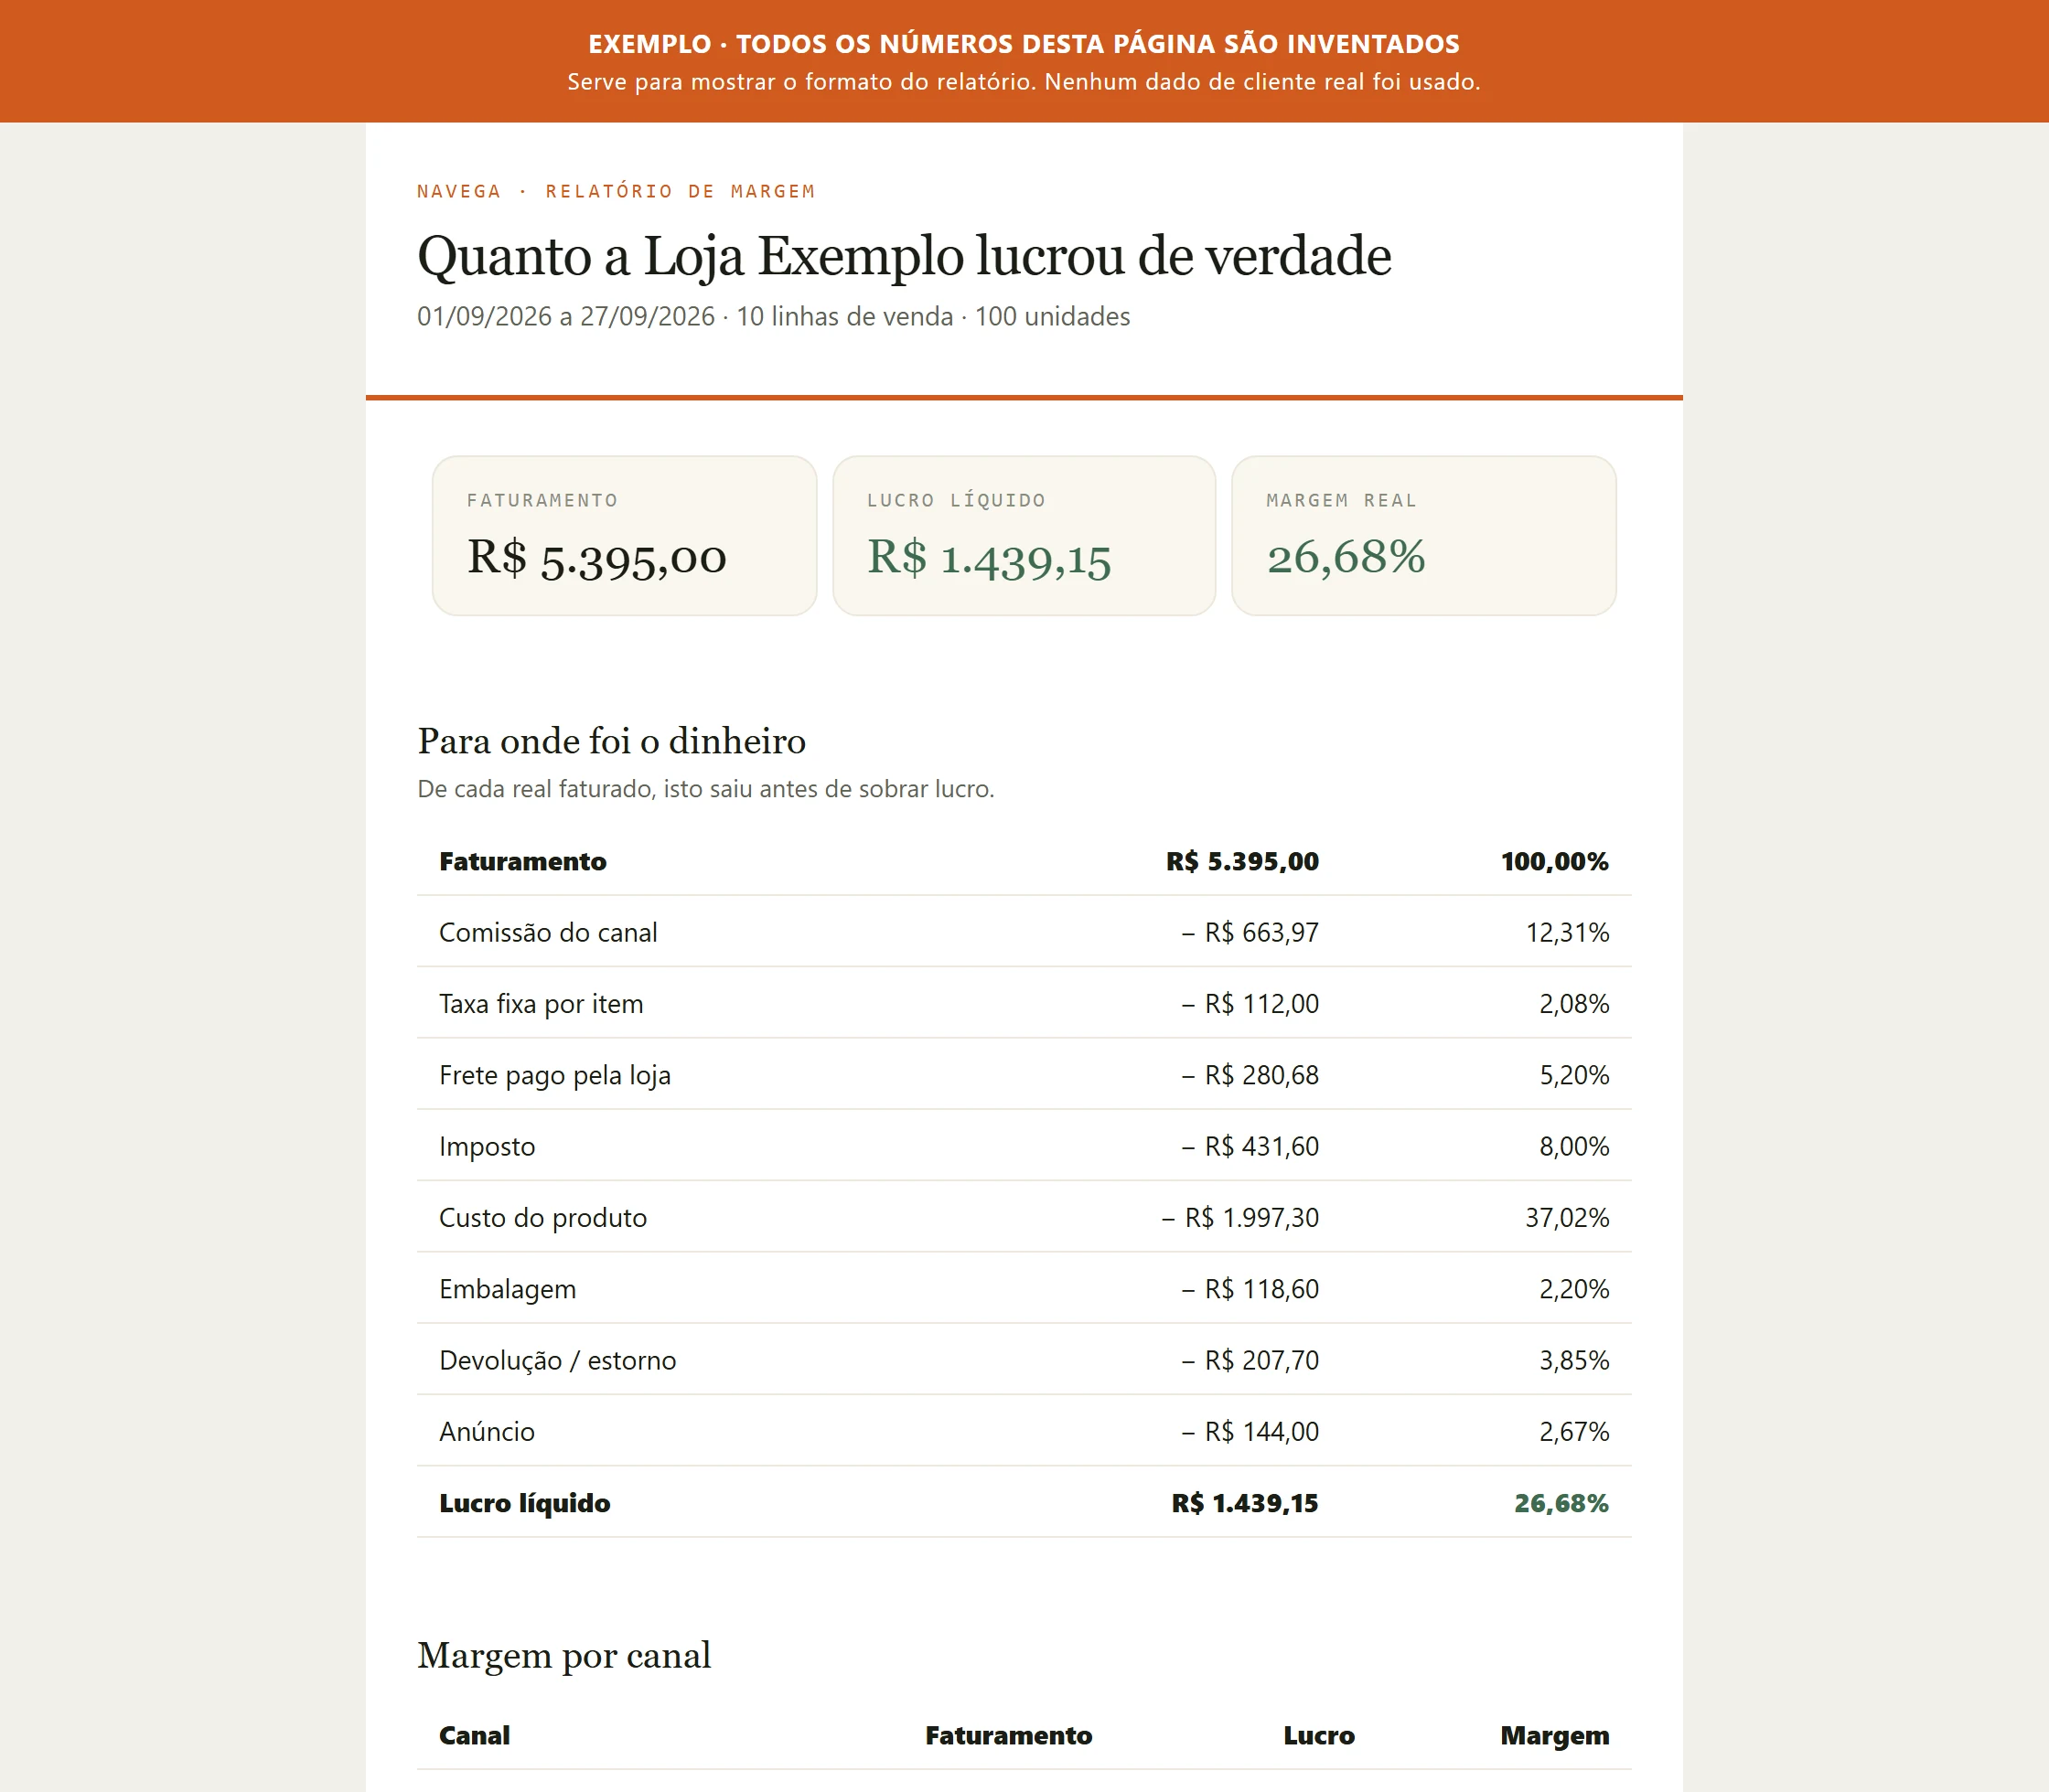Select the Comissão do canal row
This screenshot has width=2049, height=1792.
(x=1024, y=932)
